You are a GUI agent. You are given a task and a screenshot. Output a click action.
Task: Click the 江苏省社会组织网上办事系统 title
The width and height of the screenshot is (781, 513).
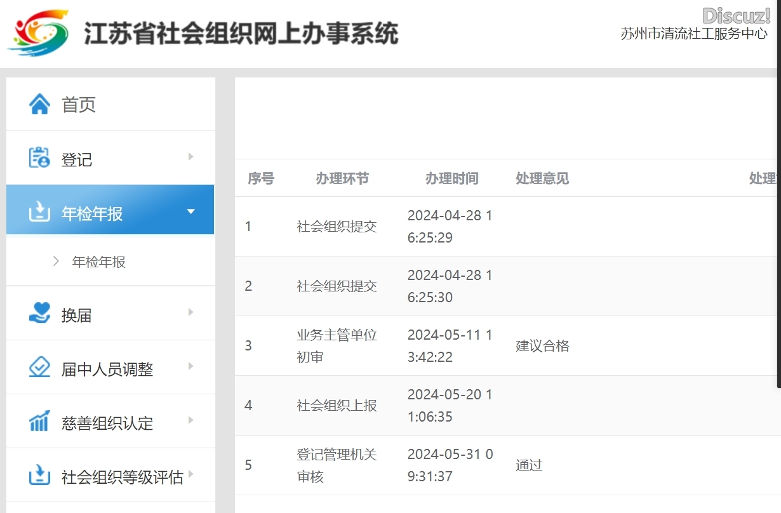pos(241,33)
